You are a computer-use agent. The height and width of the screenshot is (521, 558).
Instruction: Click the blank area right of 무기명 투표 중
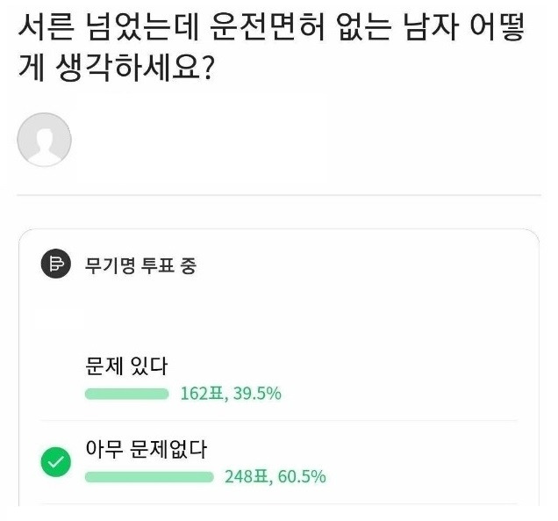(x=368, y=265)
